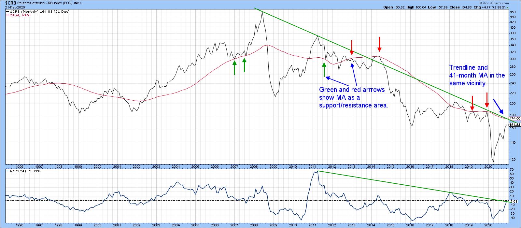Click 2015 on the ROC panel bottom axis
This screenshot has height=228, width=521.
[x=391, y=225]
